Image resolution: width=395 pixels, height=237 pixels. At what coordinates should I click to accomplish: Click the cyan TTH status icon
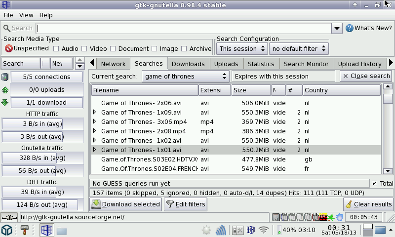[308, 217]
